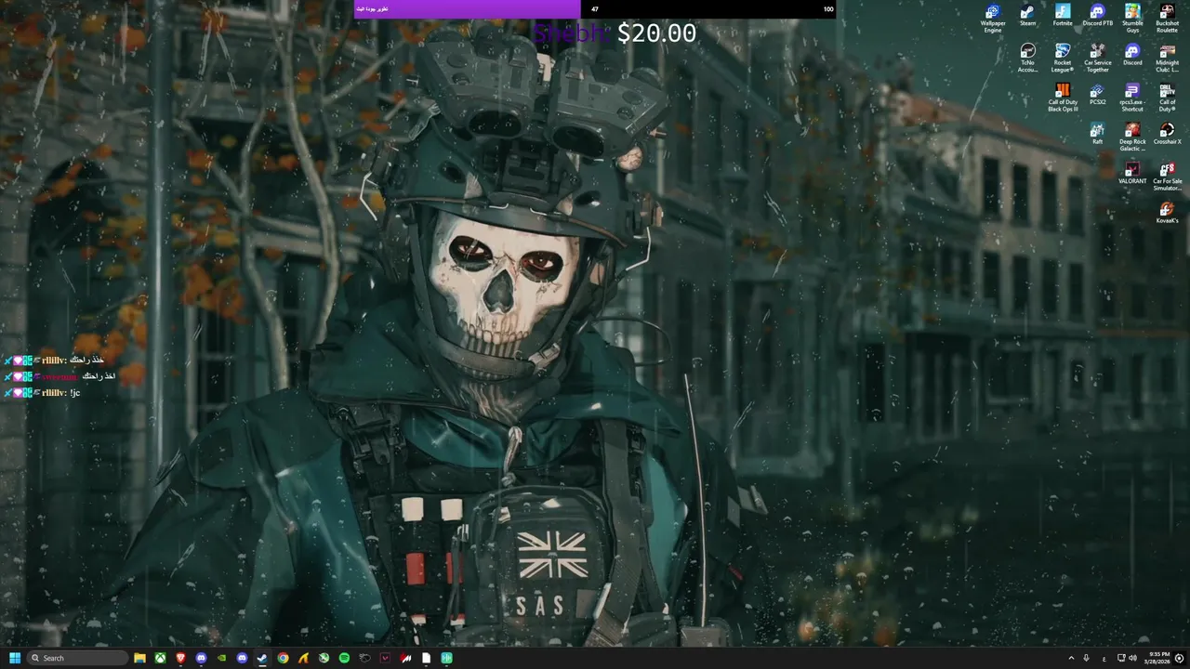Image resolution: width=1190 pixels, height=669 pixels.
Task: Open File Explorer from the taskbar
Action: pos(139,658)
